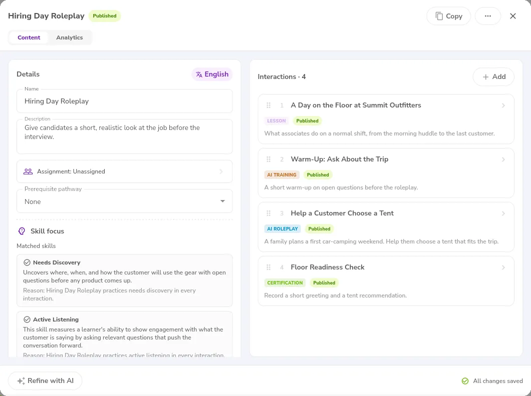Select the Active Listening skill title
The width and height of the screenshot is (531, 396).
pos(56,319)
